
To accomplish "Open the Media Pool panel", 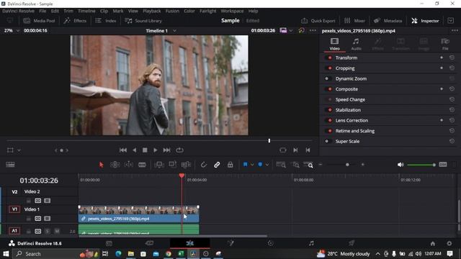I will 39,21.
